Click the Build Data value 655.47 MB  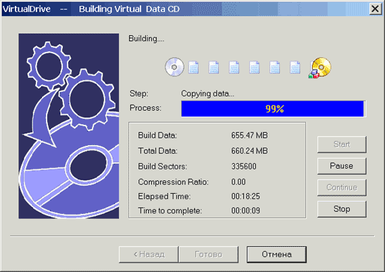coord(249,136)
